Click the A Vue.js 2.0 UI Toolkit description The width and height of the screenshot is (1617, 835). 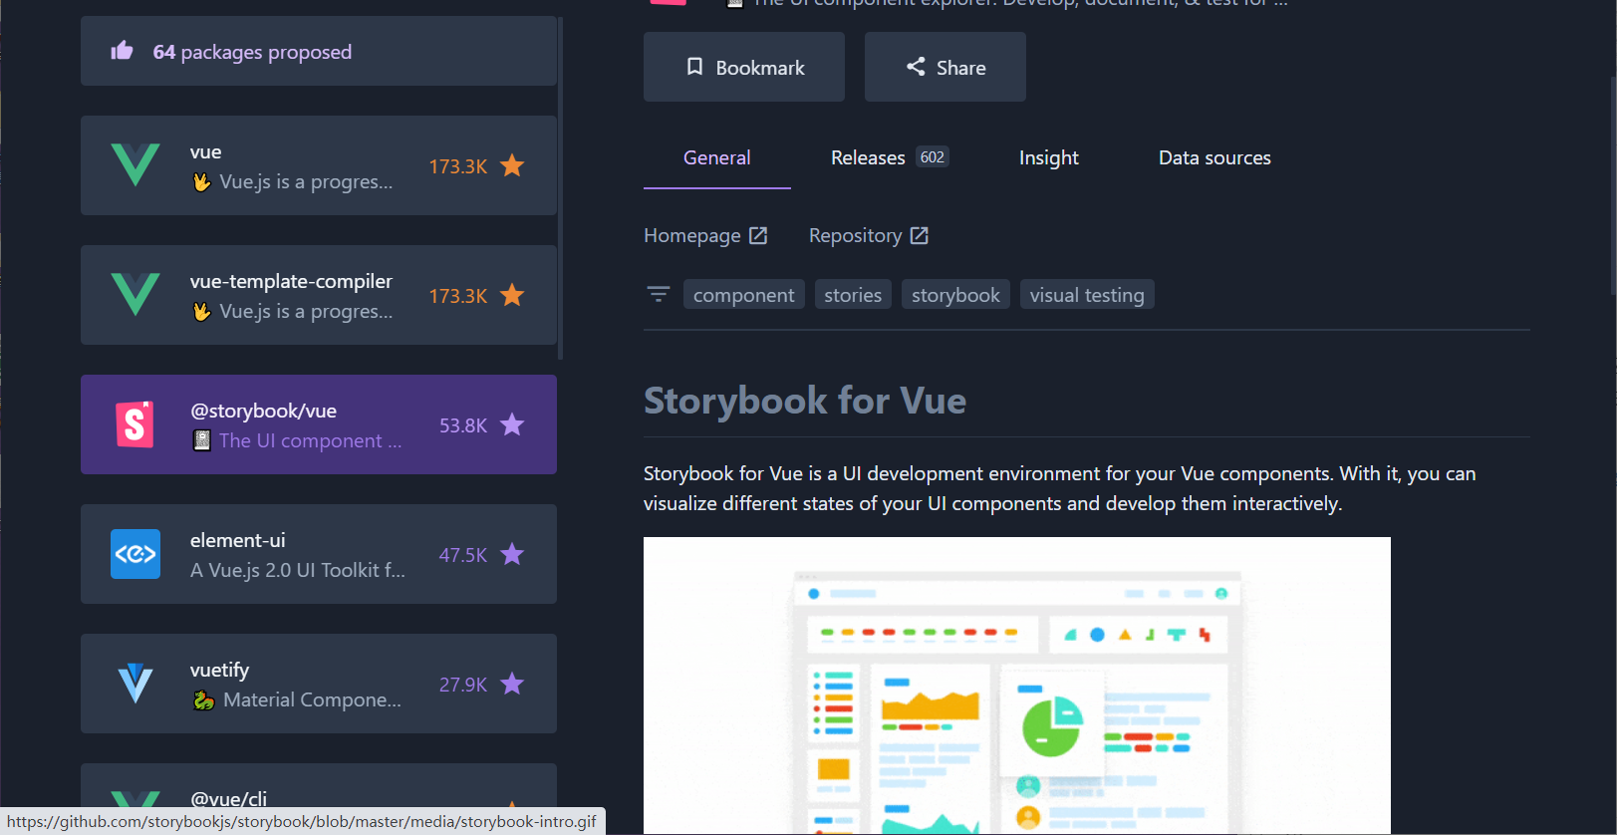click(298, 570)
